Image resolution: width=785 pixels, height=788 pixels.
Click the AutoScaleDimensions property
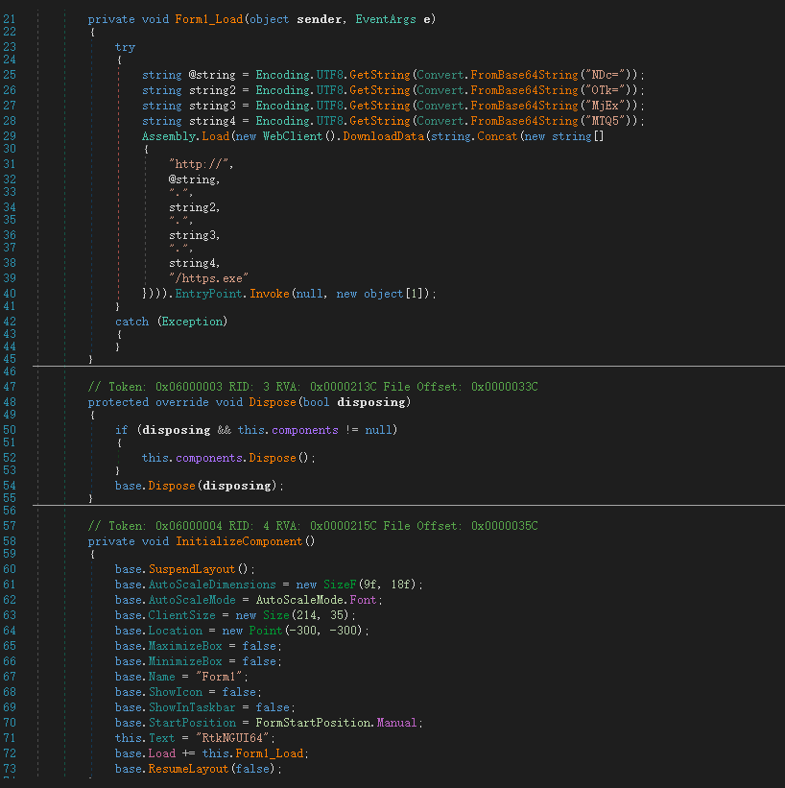pos(212,585)
